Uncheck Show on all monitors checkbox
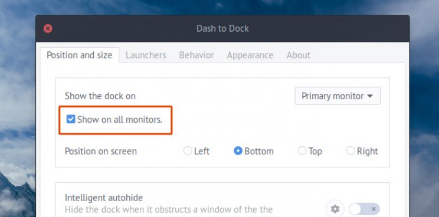 tap(71, 119)
